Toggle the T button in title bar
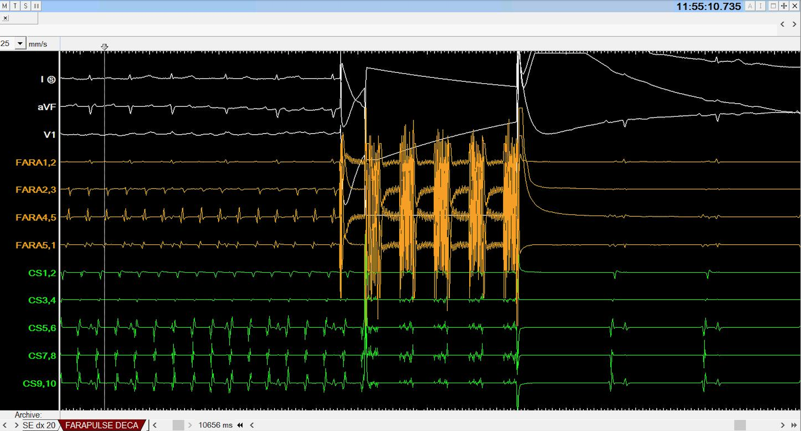 click(x=15, y=6)
